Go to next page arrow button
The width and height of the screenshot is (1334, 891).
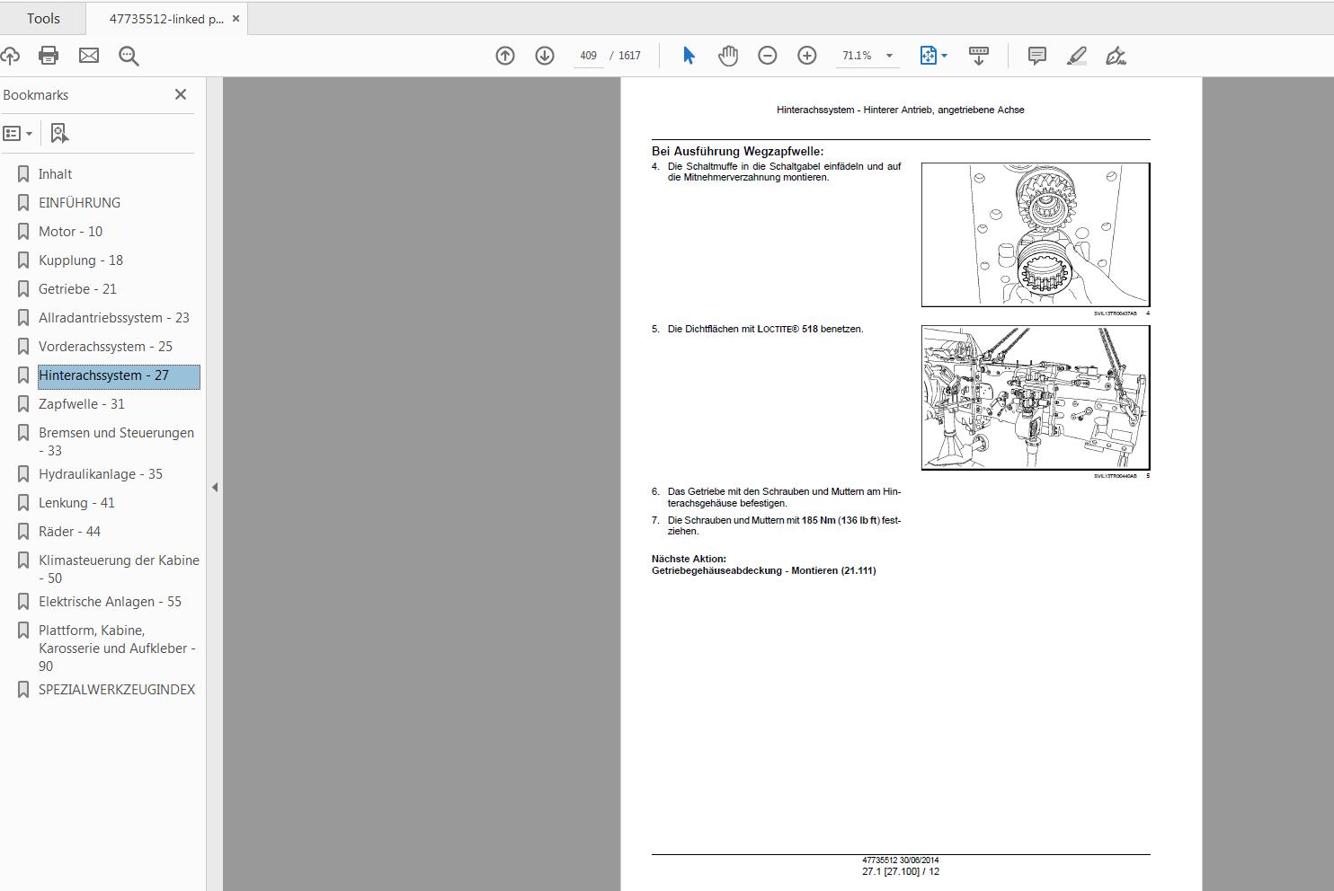click(545, 56)
